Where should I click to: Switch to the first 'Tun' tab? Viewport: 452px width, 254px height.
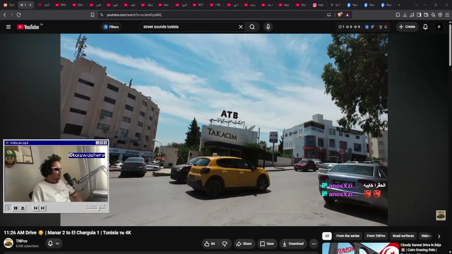pyautogui.click(x=9, y=5)
